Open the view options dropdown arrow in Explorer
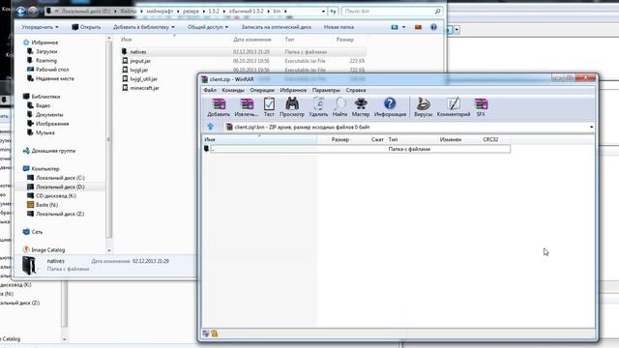Viewport: 619px width, 348px height. tap(403, 27)
